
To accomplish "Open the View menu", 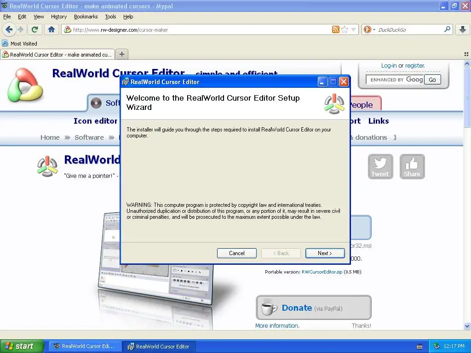I will 39,17.
